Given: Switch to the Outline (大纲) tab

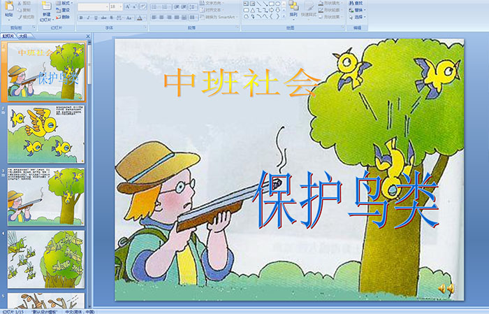Looking at the screenshot, I should coord(23,36).
